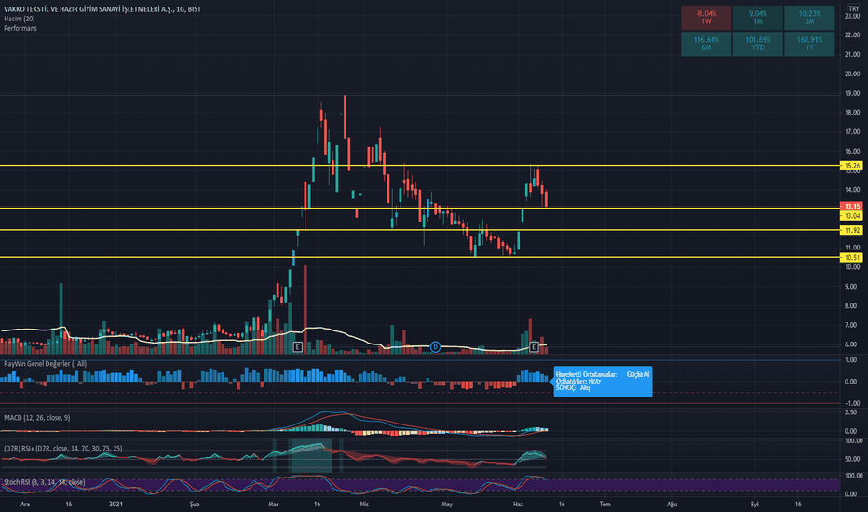Click the Ağu label on the time axis
Image resolution: width=868 pixels, height=512 pixels.
tap(672, 505)
